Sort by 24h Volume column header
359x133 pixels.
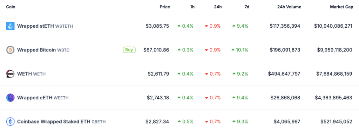[x=289, y=7]
